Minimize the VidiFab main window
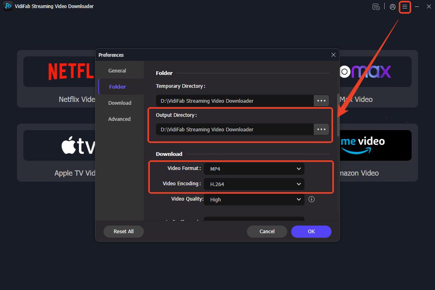Image resolution: width=435 pixels, height=290 pixels. click(417, 7)
